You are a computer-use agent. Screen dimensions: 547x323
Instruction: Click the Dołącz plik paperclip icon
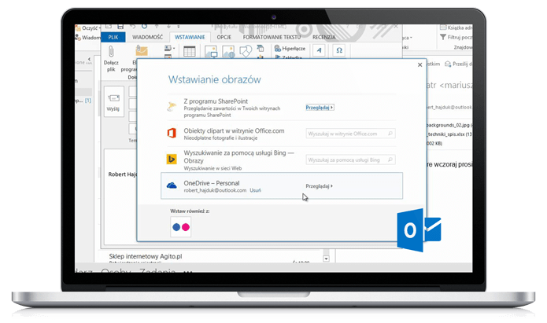click(x=111, y=53)
